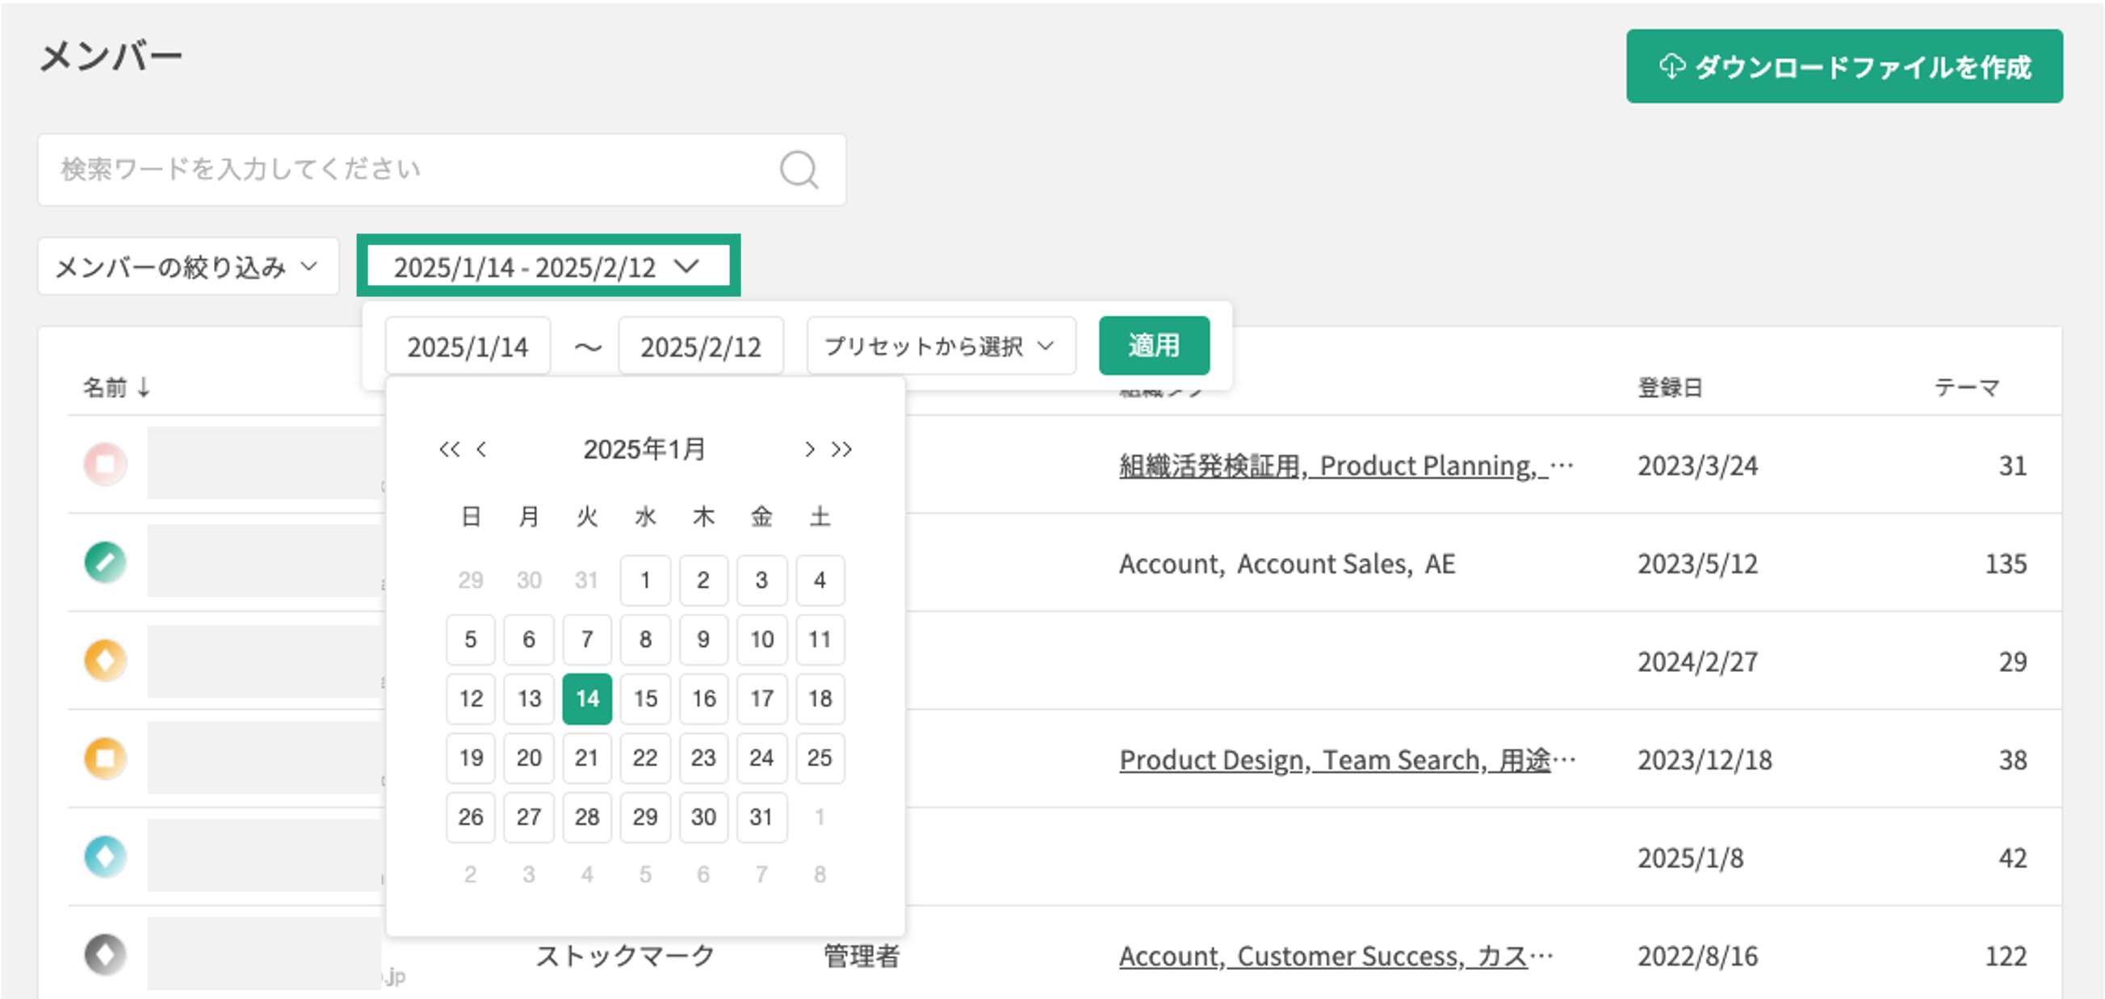This screenshot has width=2105, height=999.
Task: Open メンバーの絞り込み filter dropdown
Action: (187, 267)
